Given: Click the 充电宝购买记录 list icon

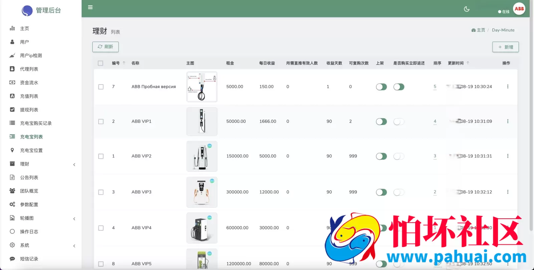Looking at the screenshot, I should tap(12, 123).
